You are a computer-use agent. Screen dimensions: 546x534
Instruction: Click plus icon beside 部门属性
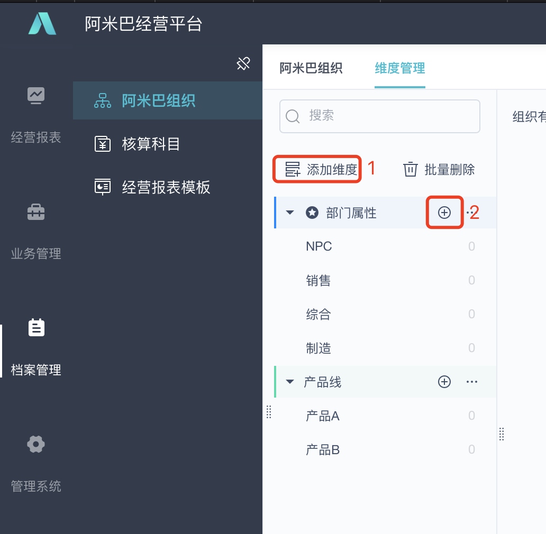pos(444,213)
